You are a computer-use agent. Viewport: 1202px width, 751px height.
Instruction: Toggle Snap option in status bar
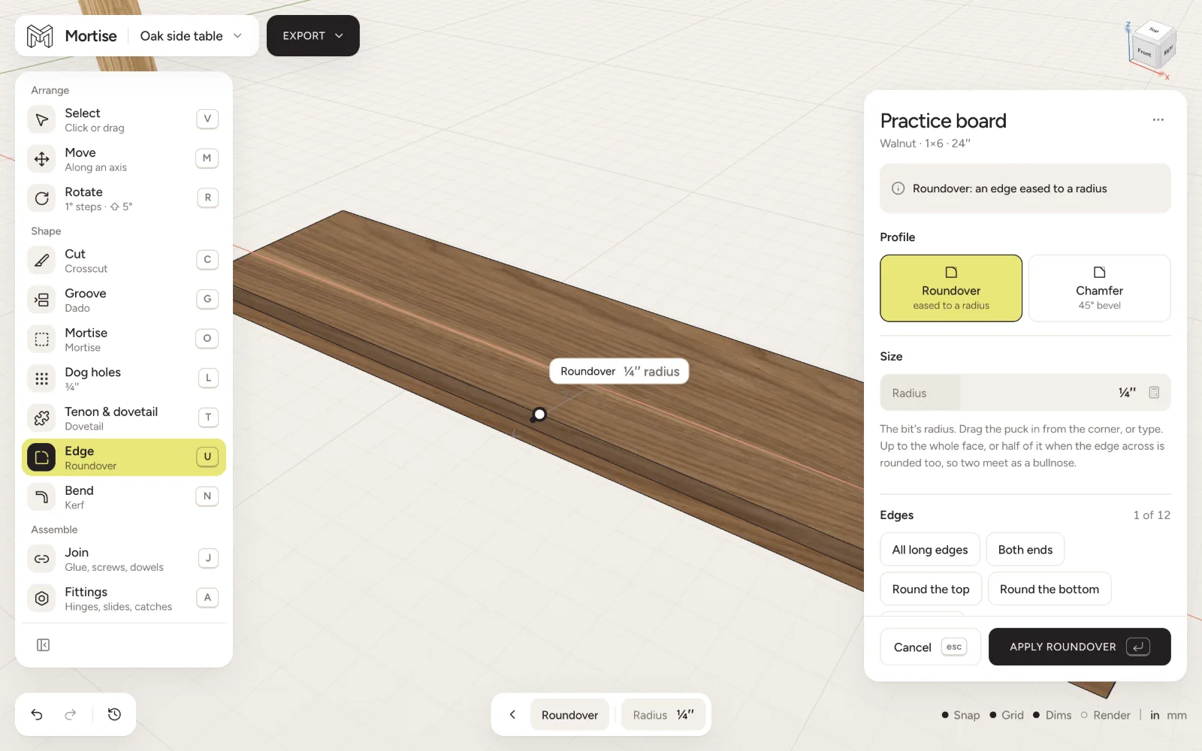(x=961, y=715)
